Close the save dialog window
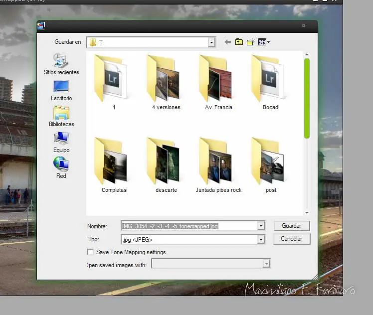 tap(304, 25)
